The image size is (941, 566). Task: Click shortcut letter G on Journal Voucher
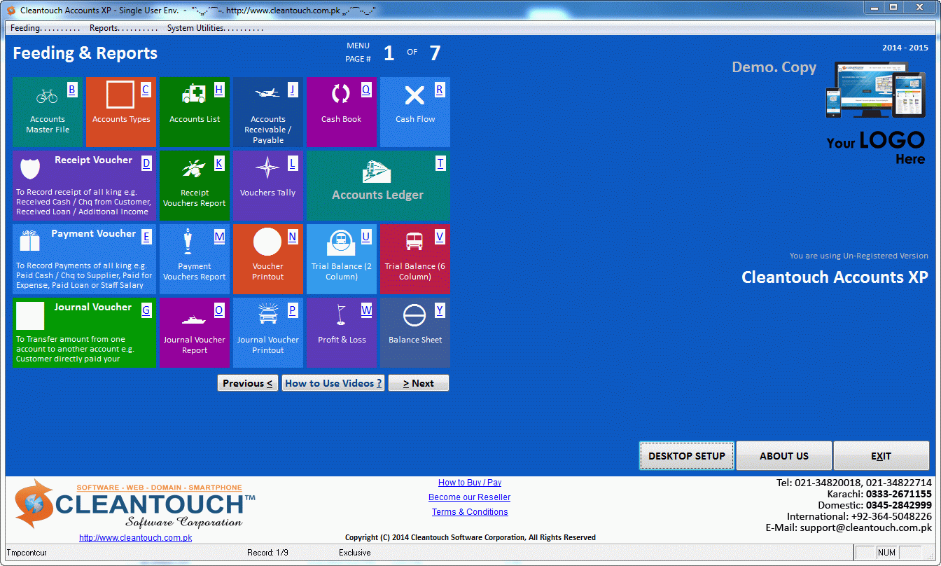[x=146, y=310]
